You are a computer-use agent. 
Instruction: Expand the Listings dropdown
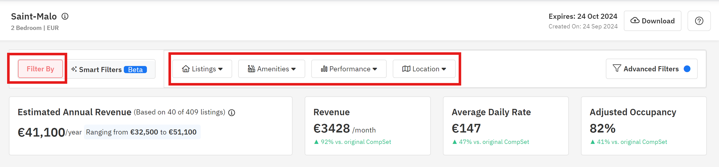pyautogui.click(x=202, y=69)
